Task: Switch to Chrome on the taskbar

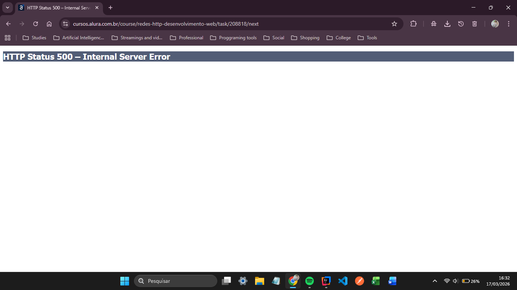Action: 293,281
